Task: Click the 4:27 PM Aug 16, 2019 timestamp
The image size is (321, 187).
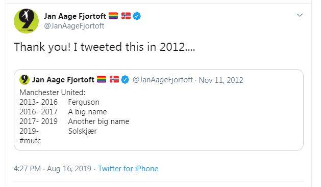Action: (53, 169)
